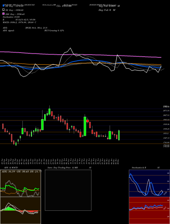Screen dimensions: 170x224
Task: Click the 1851.2 price axis label
Action: tap(166, 133)
